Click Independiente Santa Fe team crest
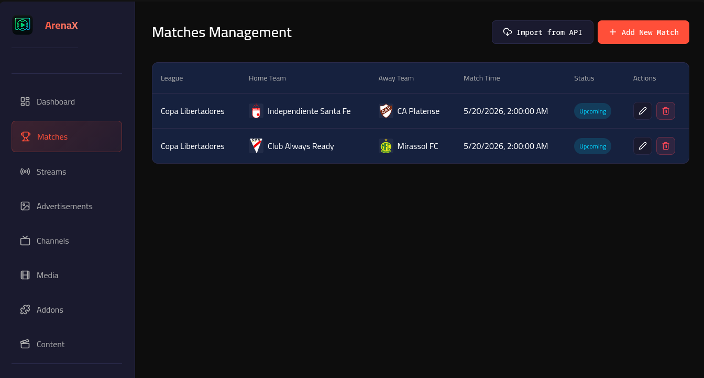 coord(256,111)
